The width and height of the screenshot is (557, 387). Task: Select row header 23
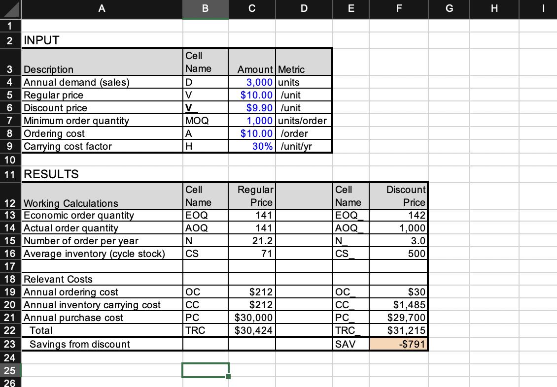point(10,344)
